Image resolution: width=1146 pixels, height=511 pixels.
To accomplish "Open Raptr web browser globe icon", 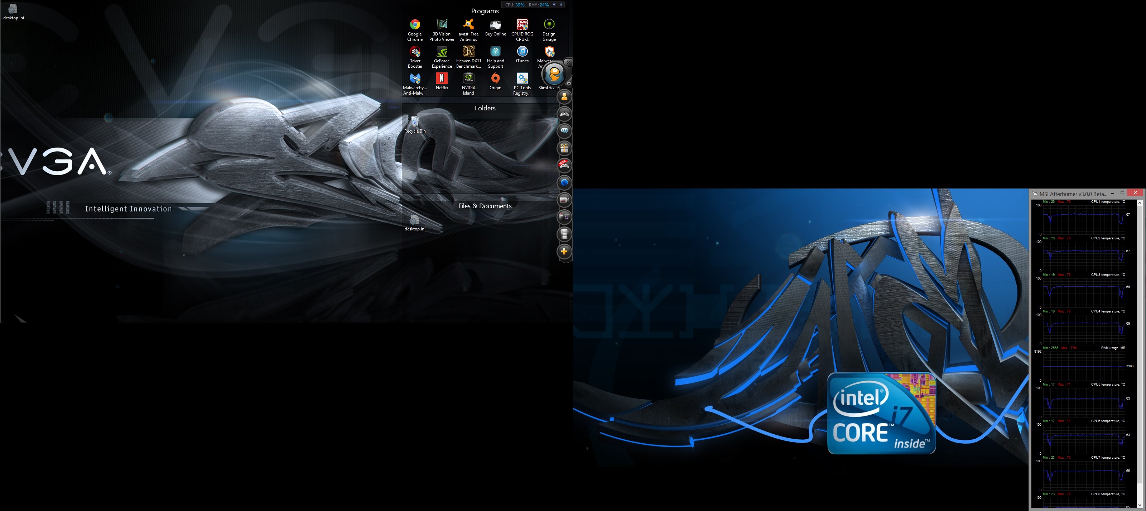I will (564, 182).
